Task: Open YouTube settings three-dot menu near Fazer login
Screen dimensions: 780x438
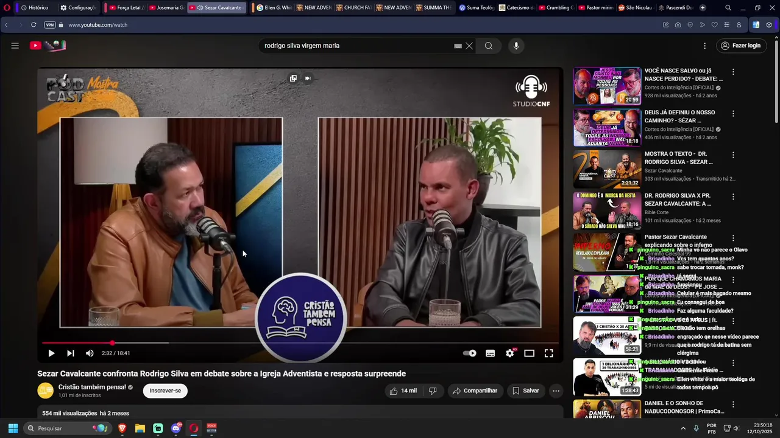Action: click(x=704, y=46)
